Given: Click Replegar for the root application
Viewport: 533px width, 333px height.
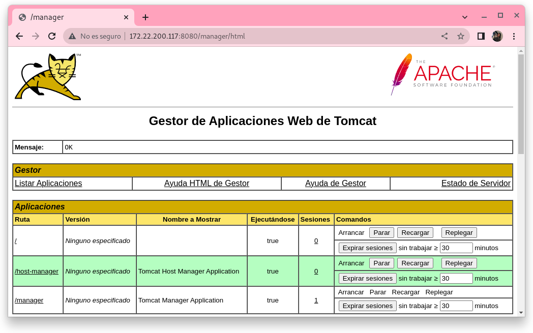Looking at the screenshot, I should pos(459,233).
